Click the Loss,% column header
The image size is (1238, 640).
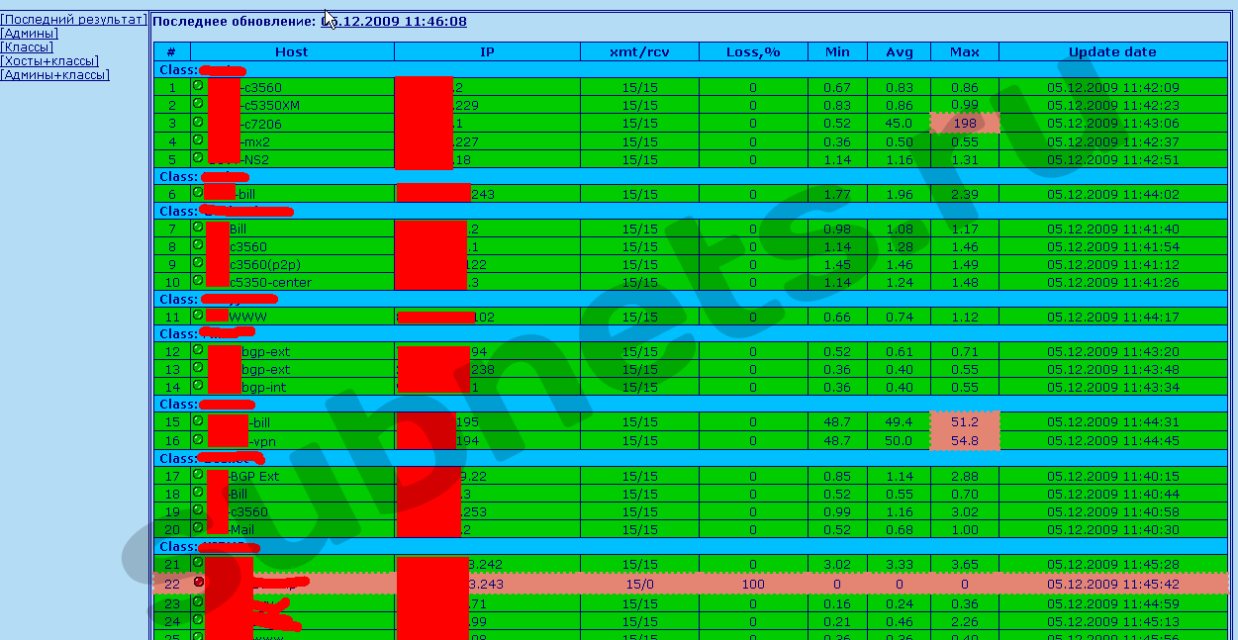pyautogui.click(x=753, y=51)
